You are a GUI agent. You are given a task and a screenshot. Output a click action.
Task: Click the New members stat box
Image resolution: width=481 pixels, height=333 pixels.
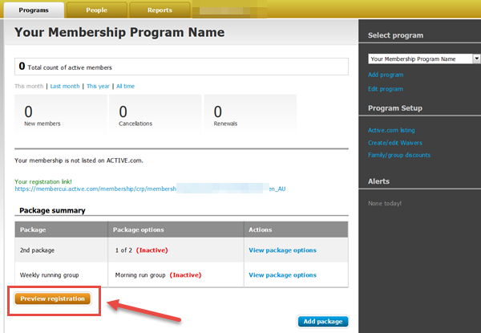click(x=61, y=115)
